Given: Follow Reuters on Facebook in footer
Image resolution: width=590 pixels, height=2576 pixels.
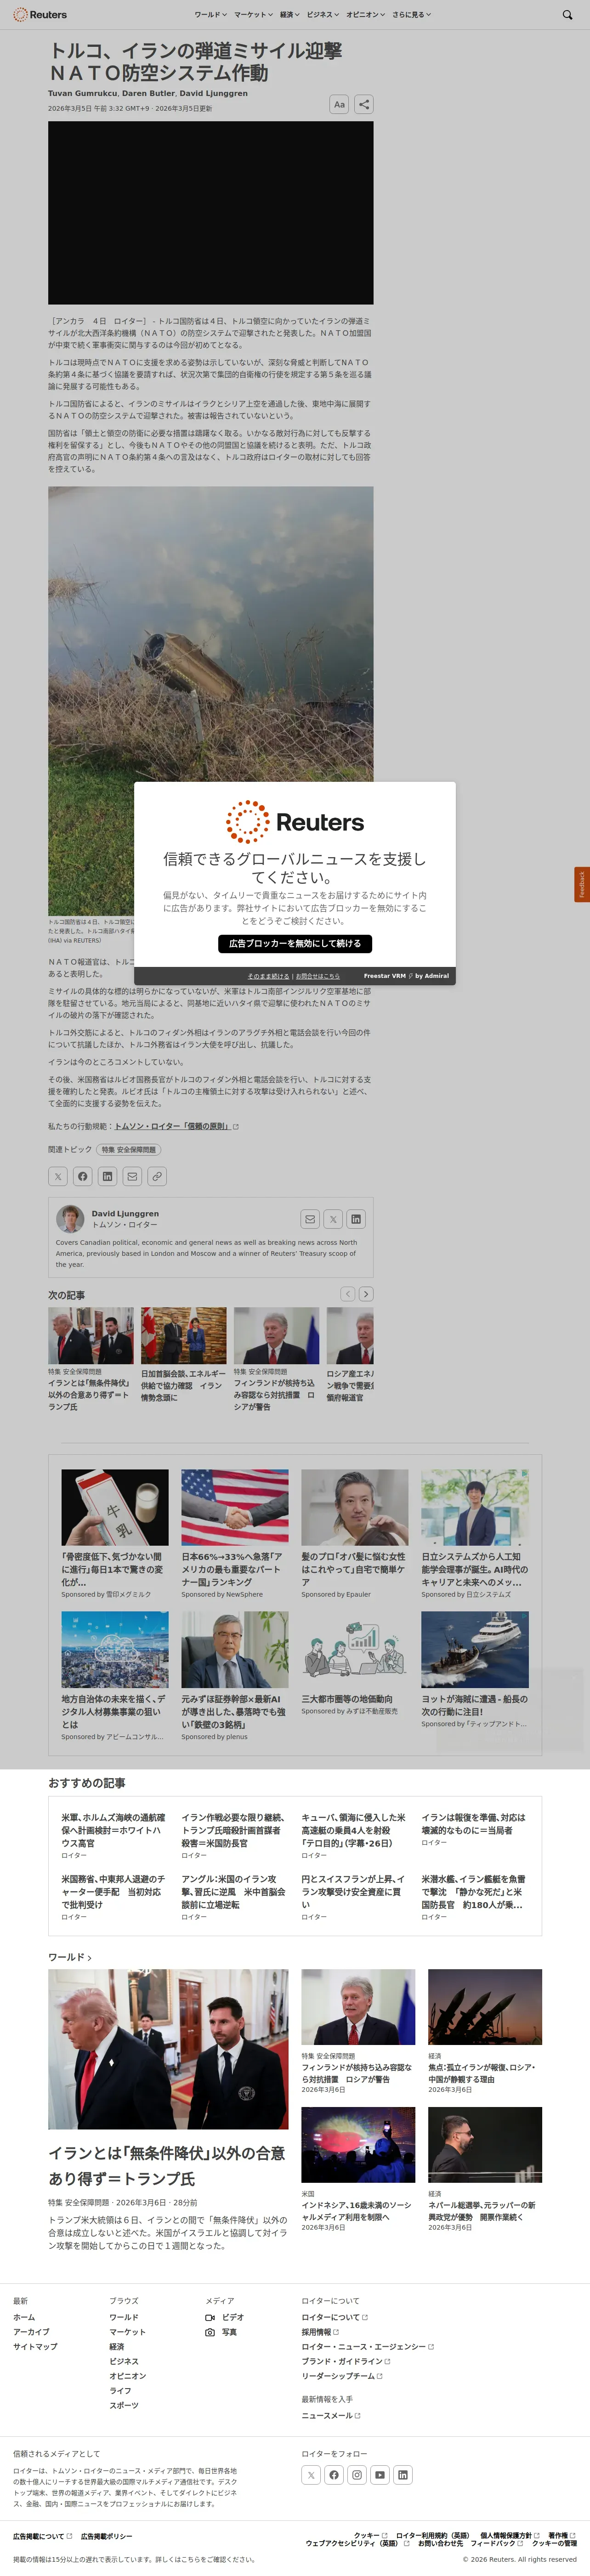Looking at the screenshot, I should coord(334,2475).
